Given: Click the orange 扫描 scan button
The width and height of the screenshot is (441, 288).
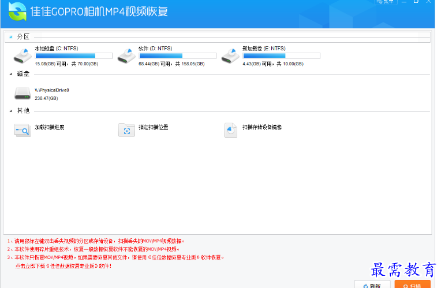Looking at the screenshot, I should (412, 285).
